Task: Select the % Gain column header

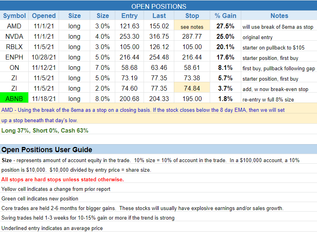Action: [225, 16]
